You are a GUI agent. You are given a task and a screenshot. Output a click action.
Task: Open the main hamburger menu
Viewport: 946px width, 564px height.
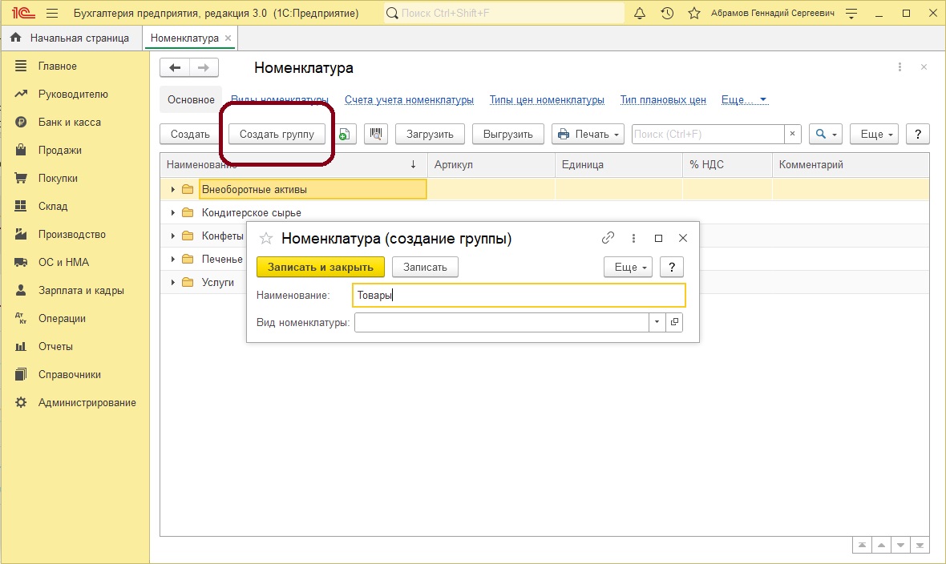pyautogui.click(x=52, y=14)
